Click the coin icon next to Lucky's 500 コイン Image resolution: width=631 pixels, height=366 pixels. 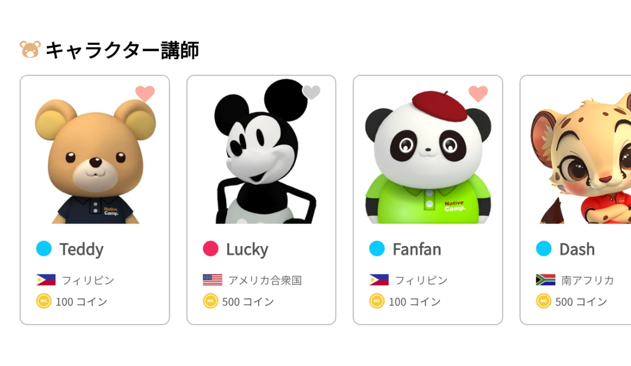(210, 301)
